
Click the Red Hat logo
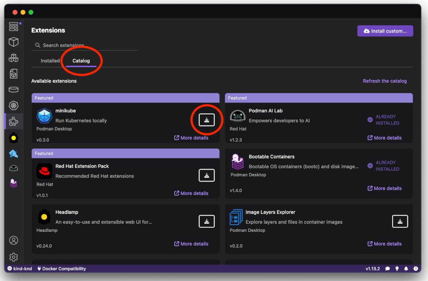tap(44, 171)
